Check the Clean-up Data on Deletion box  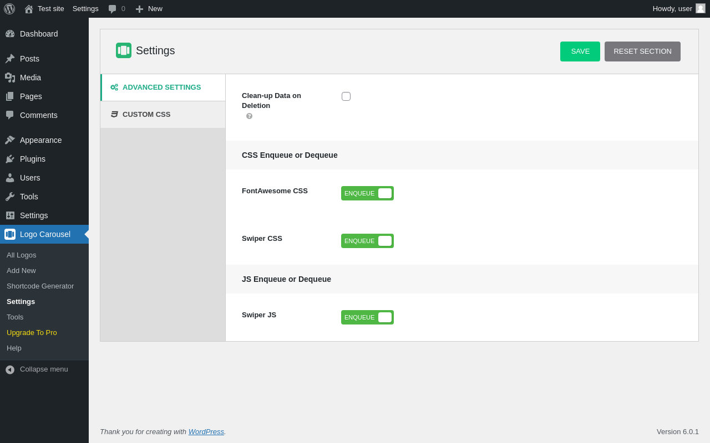(x=346, y=96)
